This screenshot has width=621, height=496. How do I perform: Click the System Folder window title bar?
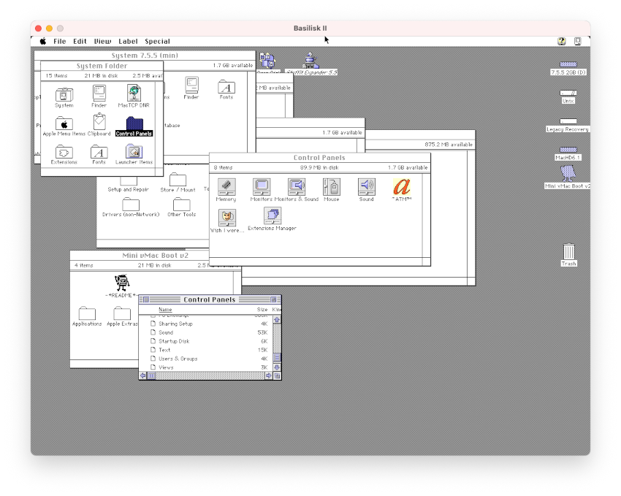tap(102, 66)
